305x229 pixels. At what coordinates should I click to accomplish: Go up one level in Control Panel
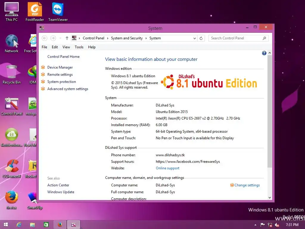(x=67, y=38)
